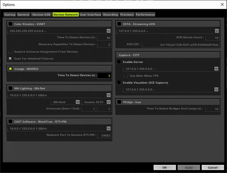Image resolution: width=227 pixels, height=173 pixels.
Task: Check Enable Server under Capture - CITP
Action: [119, 62]
